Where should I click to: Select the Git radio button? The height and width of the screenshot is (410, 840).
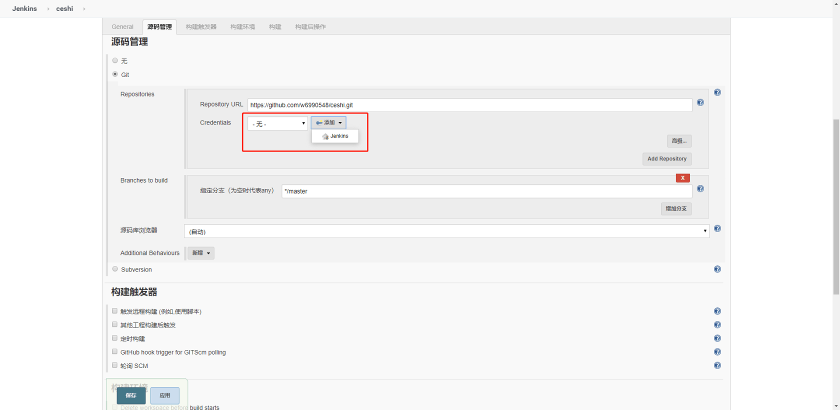coord(115,74)
